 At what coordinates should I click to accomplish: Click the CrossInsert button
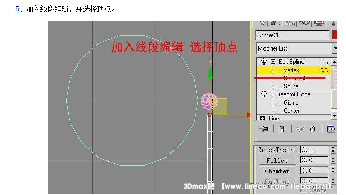277,150
